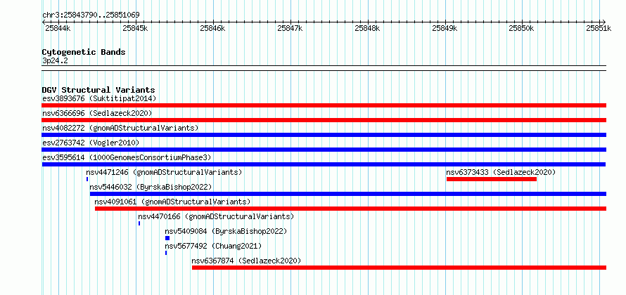This screenshot has width=626, height=295.
Task: Open the nsv4470166 (gnomADStructuralVariants) label
Action: 216,216
